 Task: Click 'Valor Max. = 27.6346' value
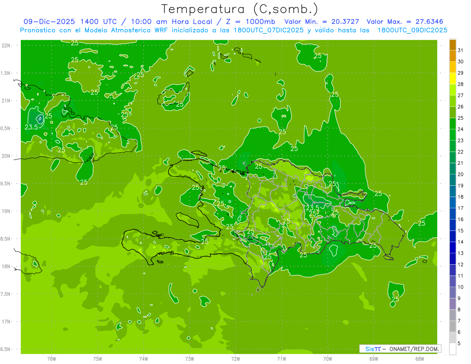tap(405, 22)
